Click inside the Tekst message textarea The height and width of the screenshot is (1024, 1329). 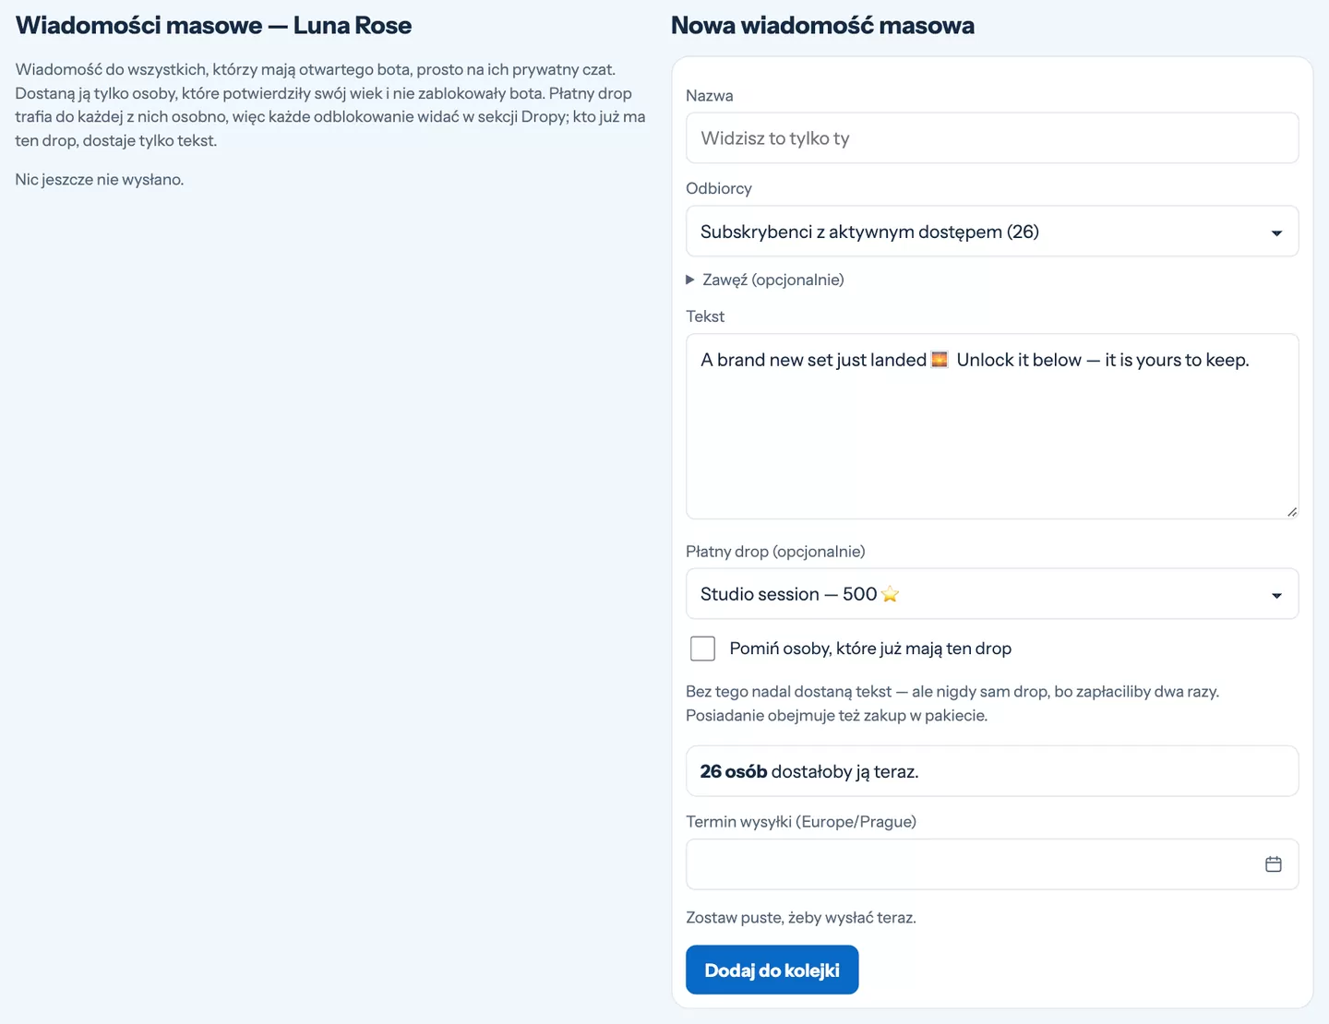[992, 426]
